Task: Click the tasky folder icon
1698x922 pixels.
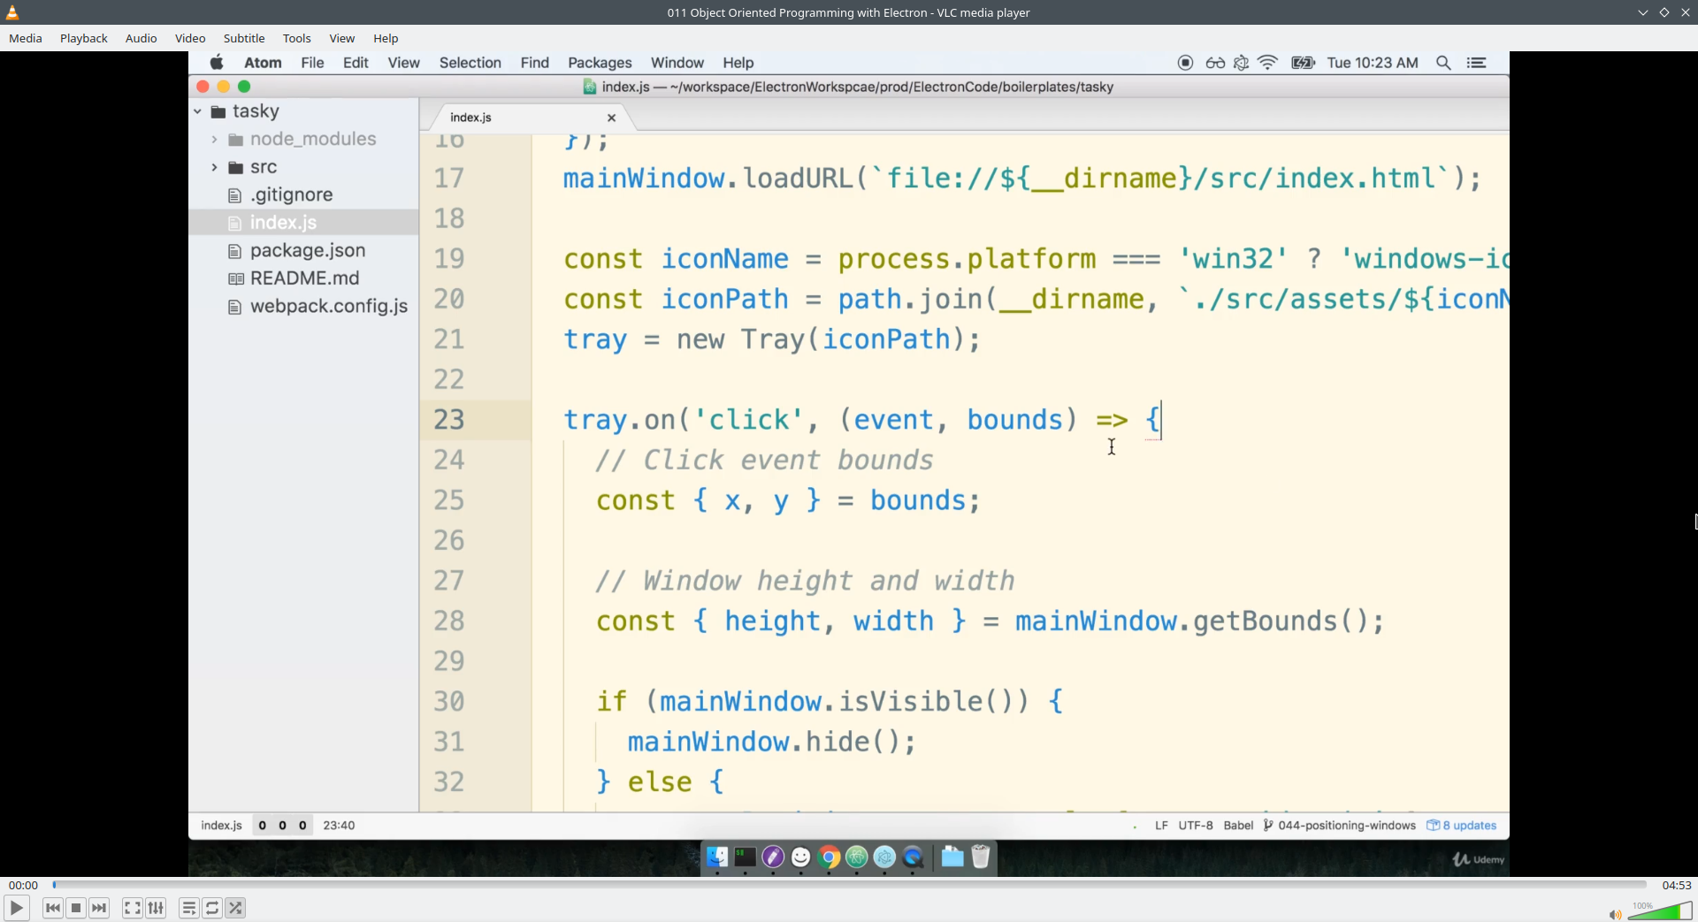Action: [x=218, y=111]
